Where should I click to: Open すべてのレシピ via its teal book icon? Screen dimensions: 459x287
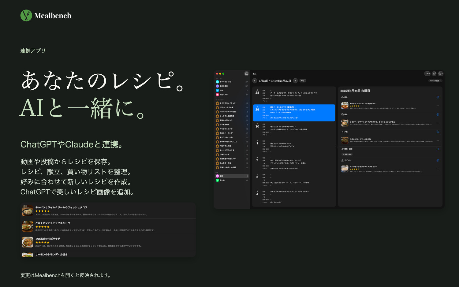(x=217, y=82)
